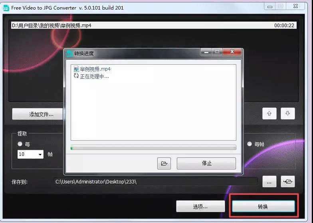
Task: Click the save-to path input field
Action: point(156,181)
